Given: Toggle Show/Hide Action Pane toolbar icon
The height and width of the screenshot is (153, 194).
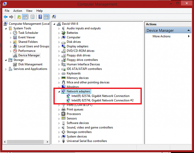Looking at the screenshot, I should [46, 17].
